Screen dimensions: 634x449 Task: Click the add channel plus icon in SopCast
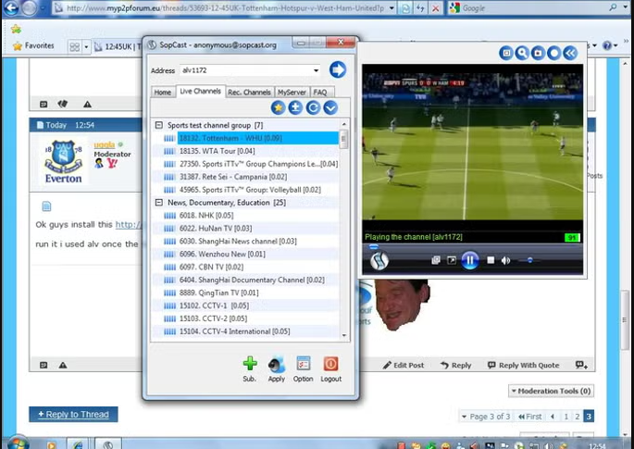(295, 107)
